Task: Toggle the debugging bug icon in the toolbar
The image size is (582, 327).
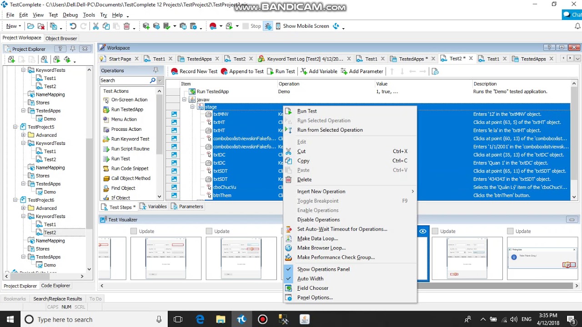Action: pos(268,26)
